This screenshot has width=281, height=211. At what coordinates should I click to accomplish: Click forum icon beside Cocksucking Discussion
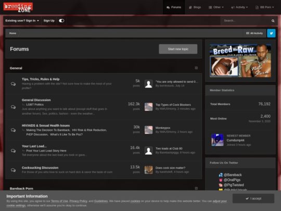pos(13,170)
